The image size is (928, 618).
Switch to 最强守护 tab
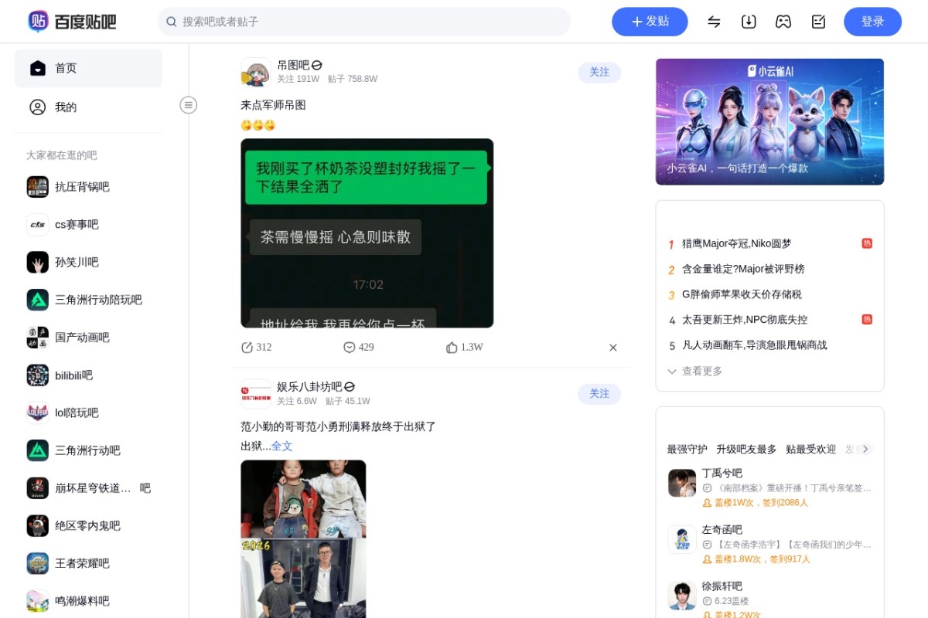pyautogui.click(x=687, y=450)
